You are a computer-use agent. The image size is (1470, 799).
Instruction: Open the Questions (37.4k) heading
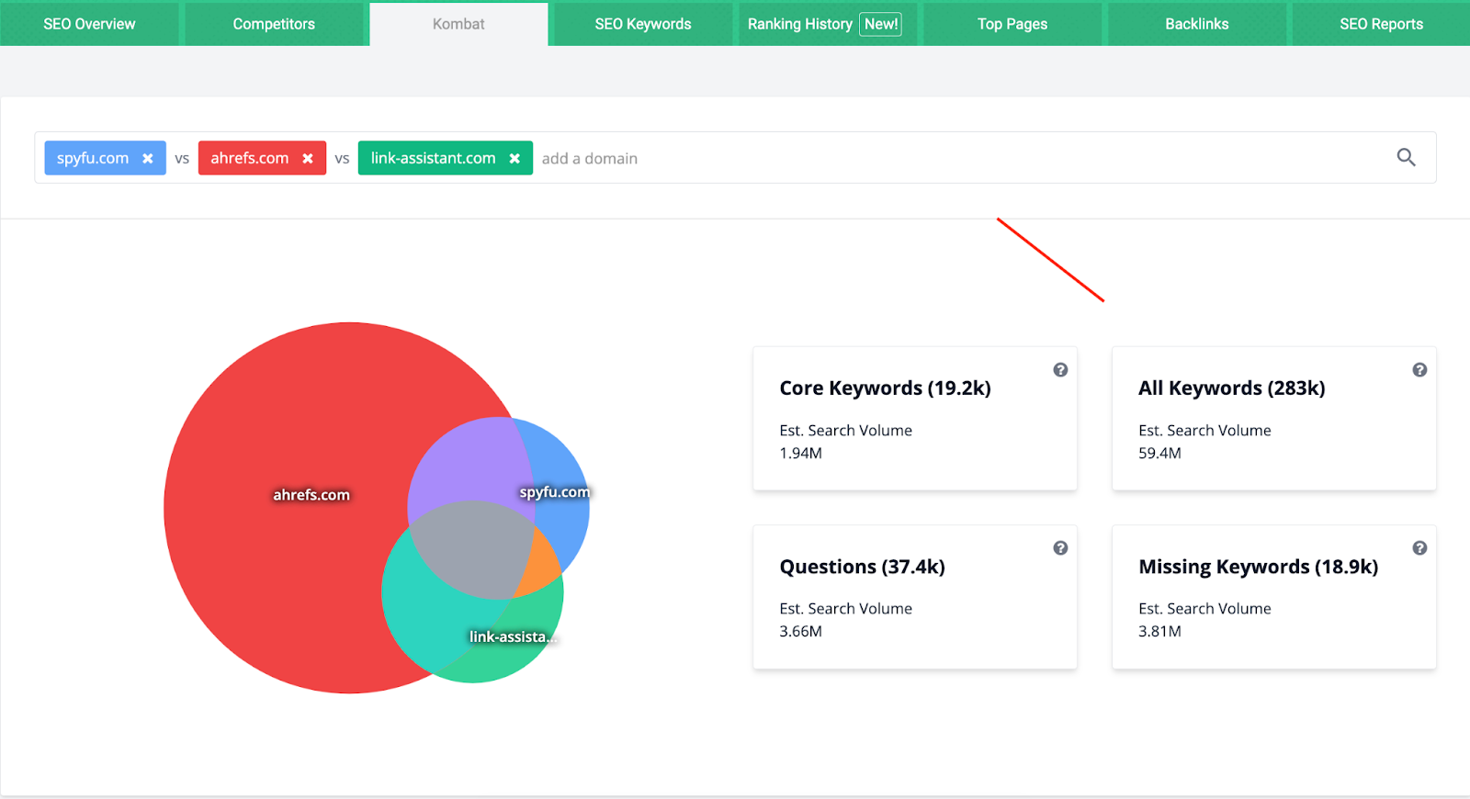tap(862, 567)
